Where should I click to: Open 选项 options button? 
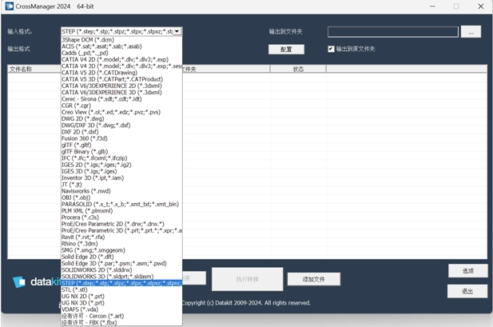click(x=467, y=271)
